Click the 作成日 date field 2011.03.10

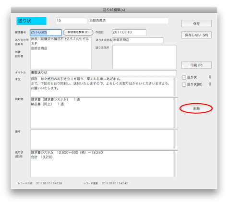pyautogui.click(x=129, y=32)
